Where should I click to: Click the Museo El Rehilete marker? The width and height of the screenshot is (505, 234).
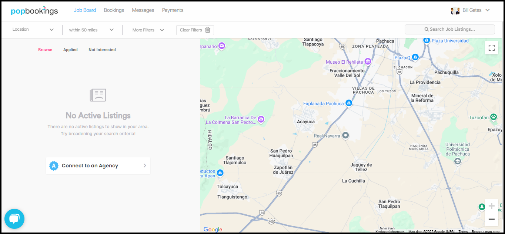[x=368, y=61]
